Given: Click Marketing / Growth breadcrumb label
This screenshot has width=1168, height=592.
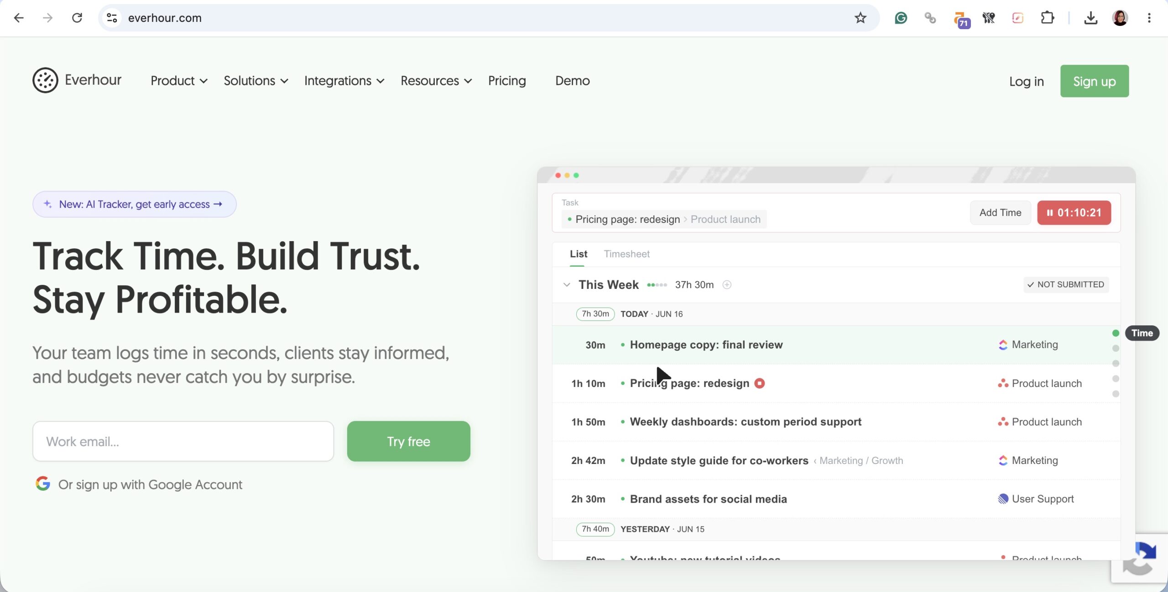Looking at the screenshot, I should coord(861,461).
